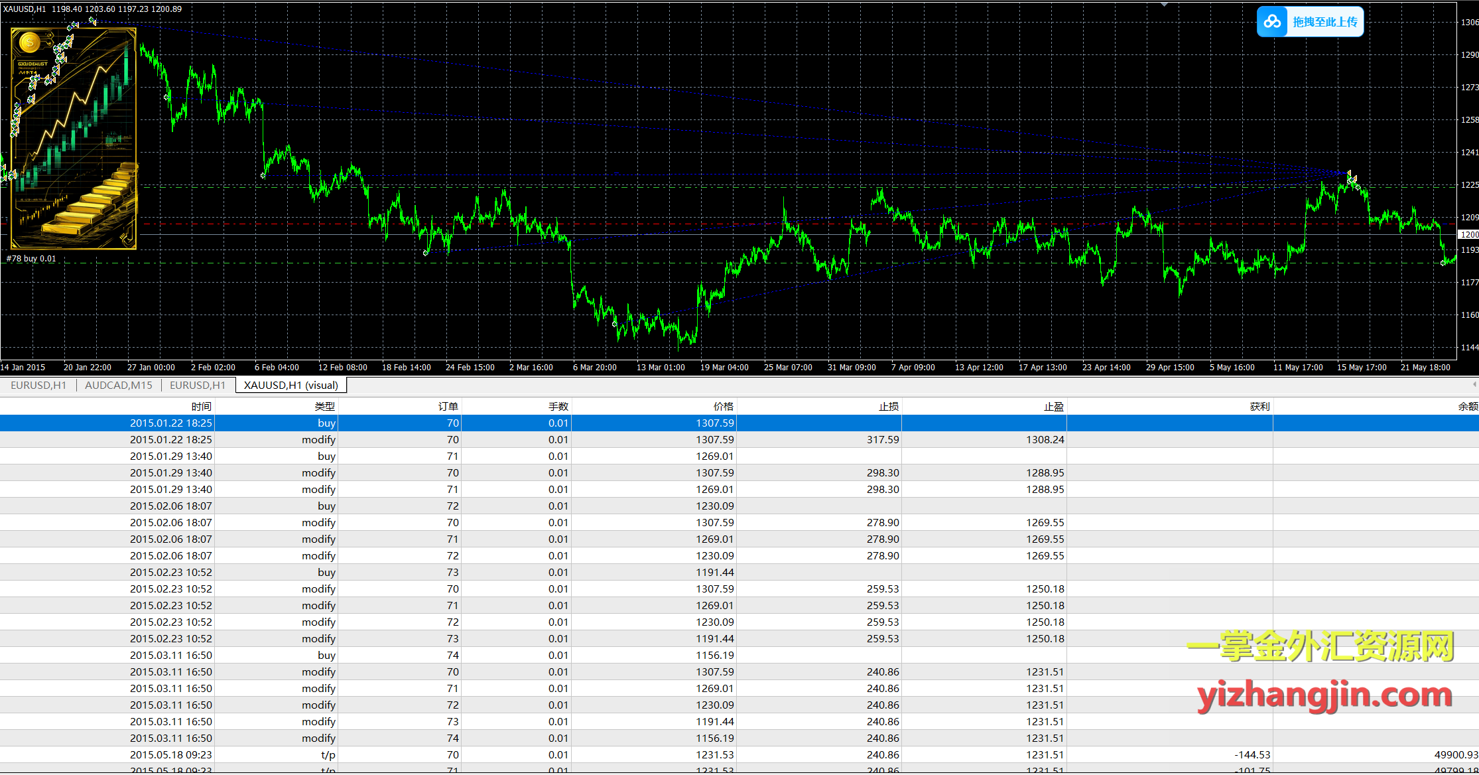Select the XAUUSD,H1 (visual) tab
Screen dimensions: 1479x775
pyautogui.click(x=290, y=385)
